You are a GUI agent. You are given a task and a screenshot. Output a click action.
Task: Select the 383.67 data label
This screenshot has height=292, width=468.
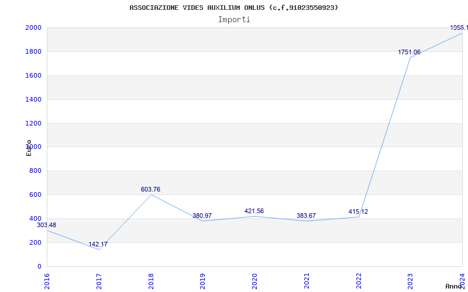pyautogui.click(x=306, y=215)
